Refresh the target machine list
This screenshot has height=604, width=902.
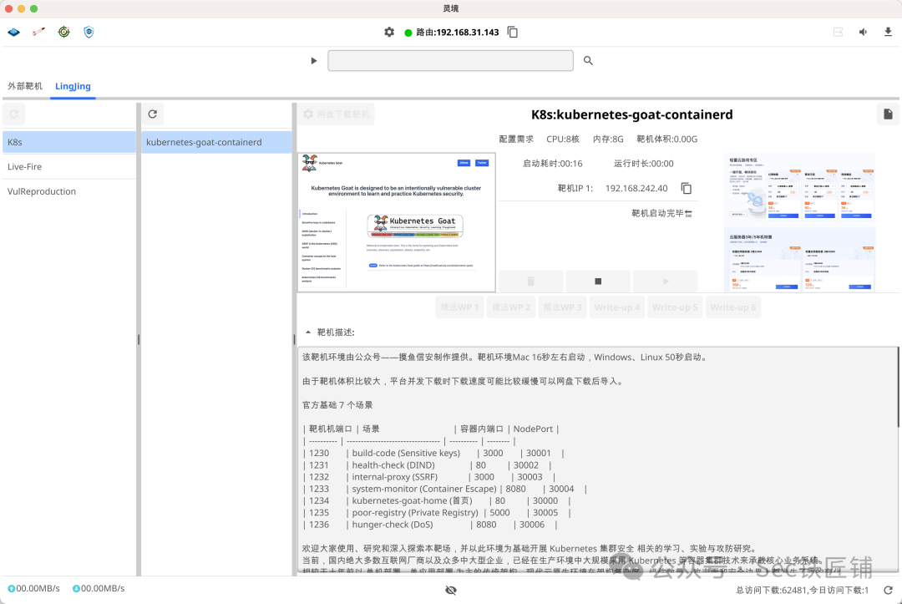(153, 114)
